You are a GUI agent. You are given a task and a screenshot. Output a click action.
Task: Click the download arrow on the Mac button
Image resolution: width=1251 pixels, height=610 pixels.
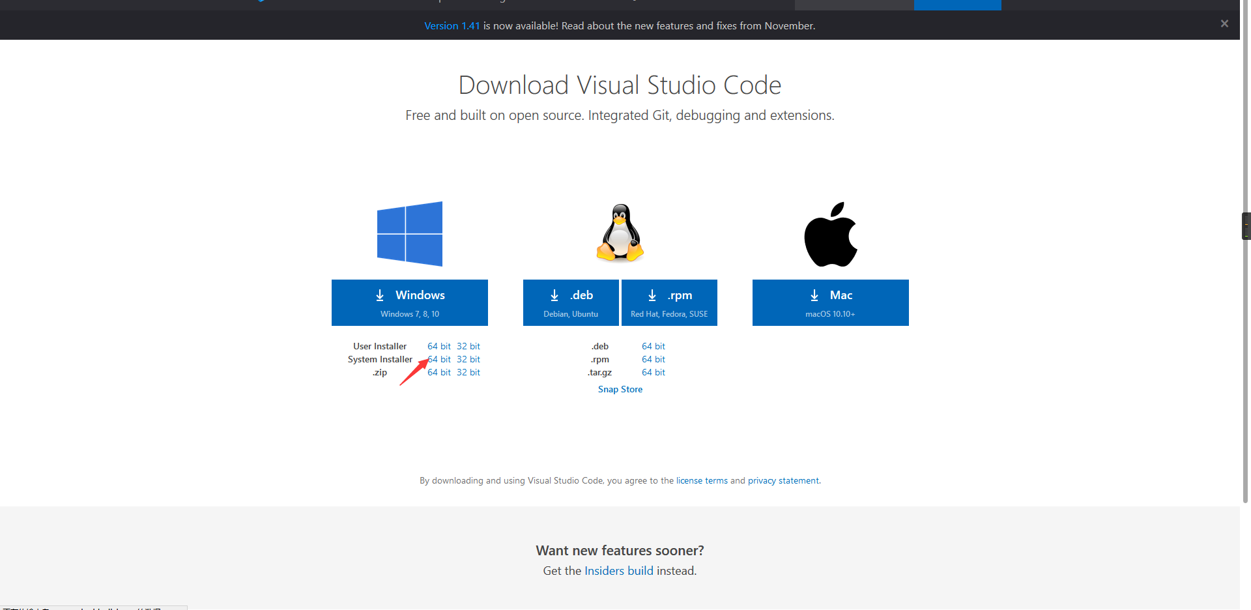813,295
